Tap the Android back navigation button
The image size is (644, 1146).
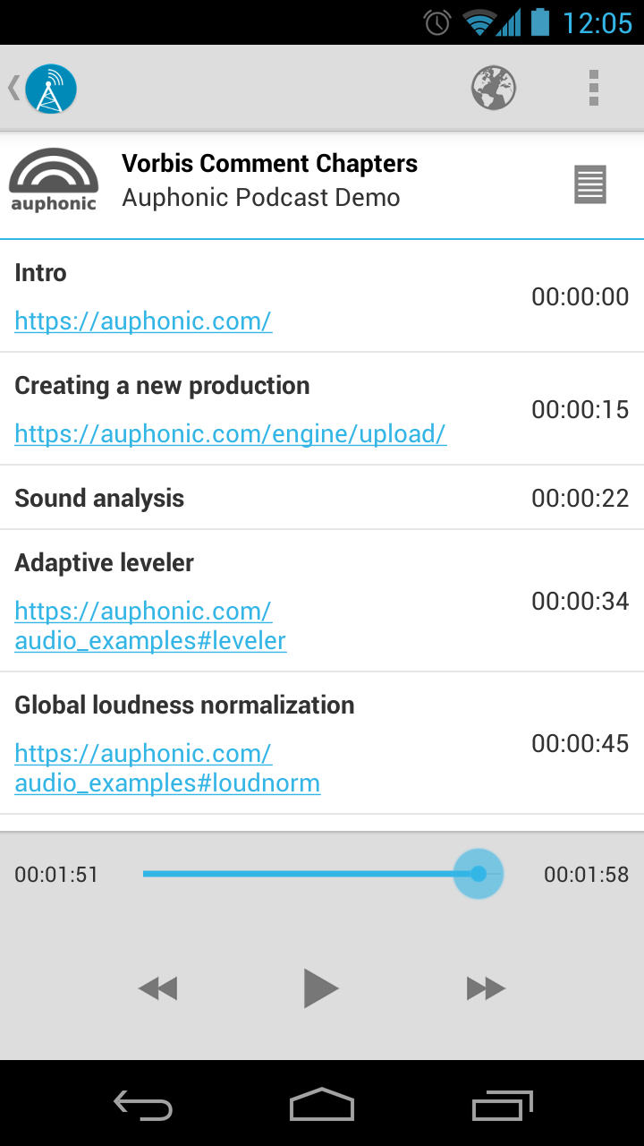point(143,1105)
